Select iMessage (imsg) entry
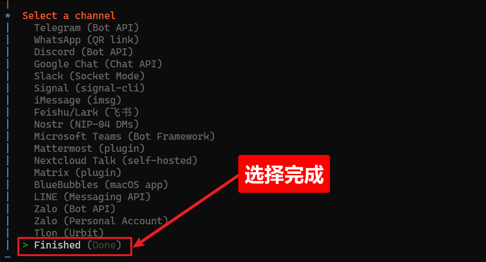 pos(78,100)
